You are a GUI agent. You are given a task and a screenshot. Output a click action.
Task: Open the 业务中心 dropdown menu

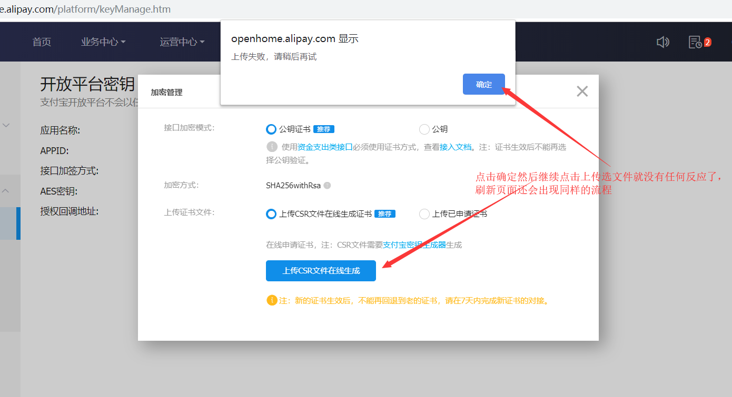103,42
